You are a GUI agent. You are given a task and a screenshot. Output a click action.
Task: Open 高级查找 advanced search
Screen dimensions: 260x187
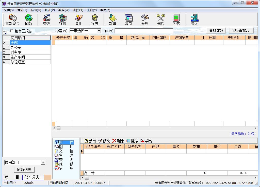pos(241,30)
